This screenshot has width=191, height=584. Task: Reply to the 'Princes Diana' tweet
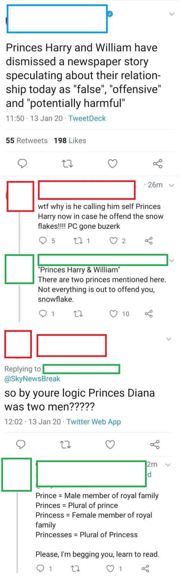(21, 445)
